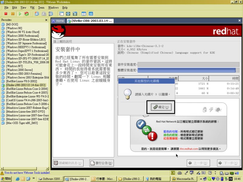Screen dimensions: 243x182
Task: Open the File menu
Action: click(6, 8)
